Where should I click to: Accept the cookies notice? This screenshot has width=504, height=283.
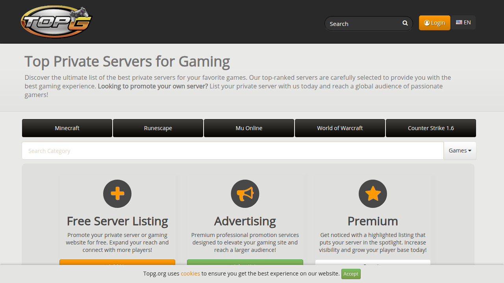[x=351, y=274]
